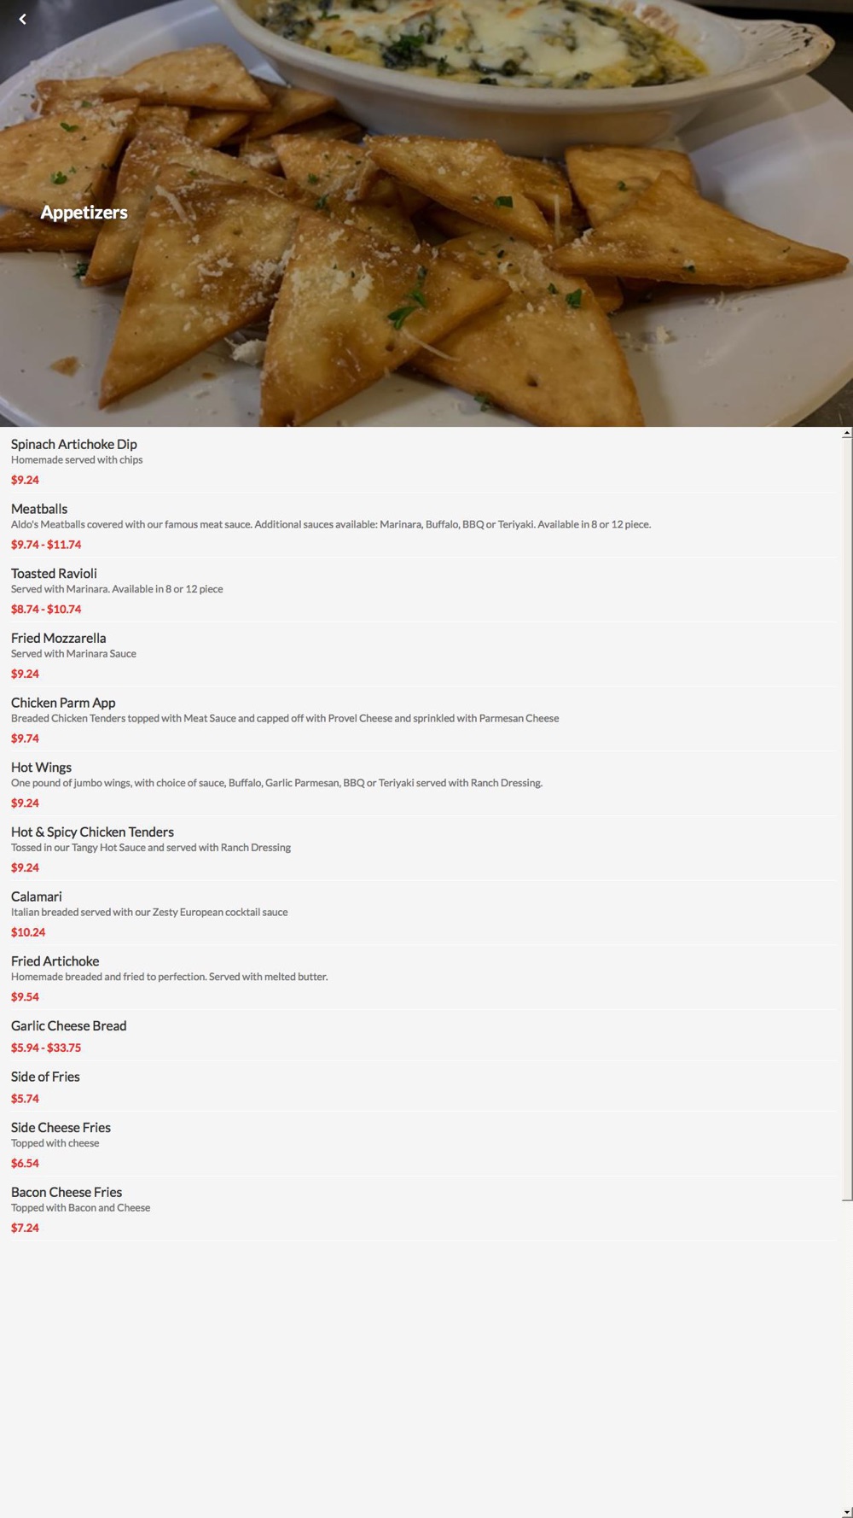The width and height of the screenshot is (853, 1518).
Task: Click the Calamari price $10.24
Action: (28, 932)
